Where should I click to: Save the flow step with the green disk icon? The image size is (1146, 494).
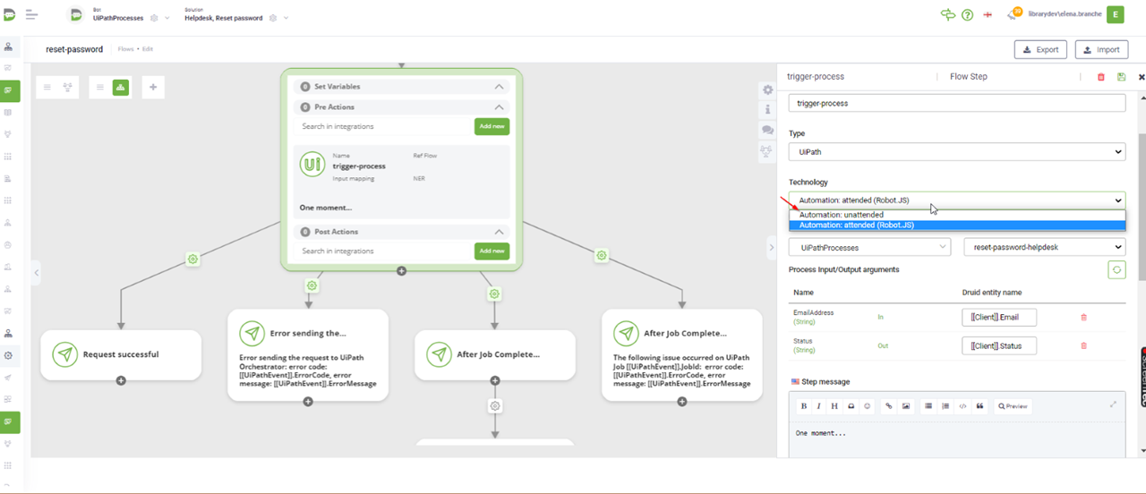(1122, 77)
